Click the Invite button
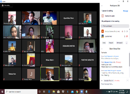Image resolution: width=130 pixels, height=94 pixels. (104, 43)
